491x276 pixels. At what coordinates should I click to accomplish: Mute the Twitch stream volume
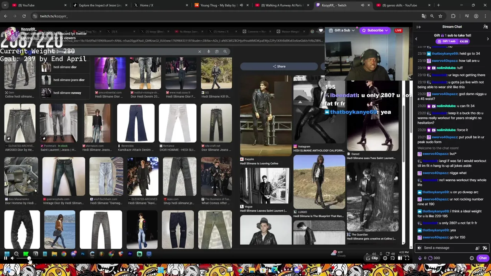point(12,258)
